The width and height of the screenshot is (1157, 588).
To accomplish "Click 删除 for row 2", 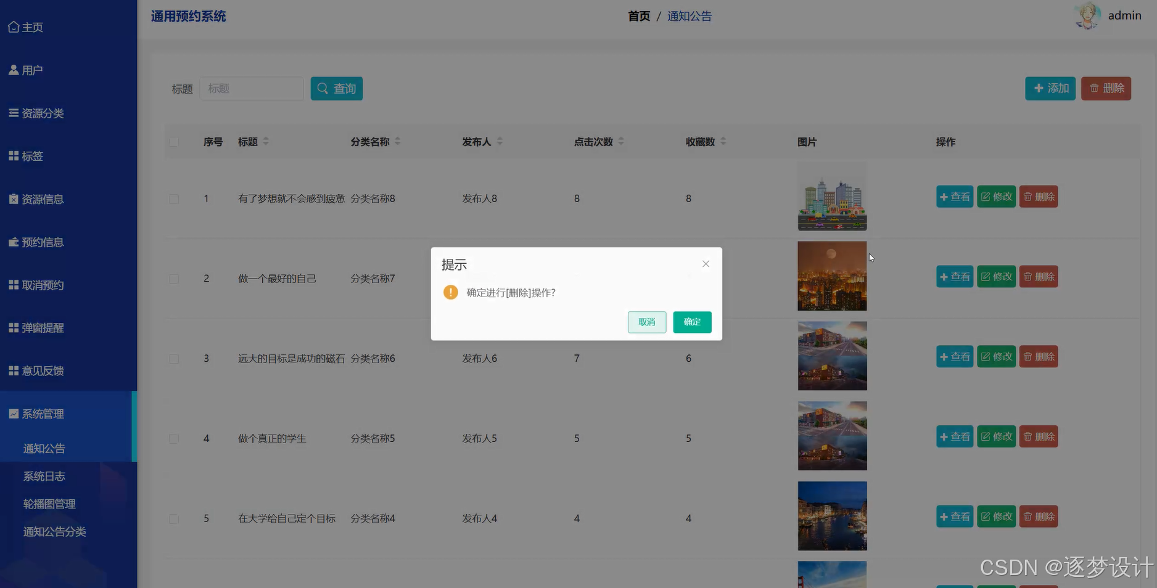I will coord(1039,277).
